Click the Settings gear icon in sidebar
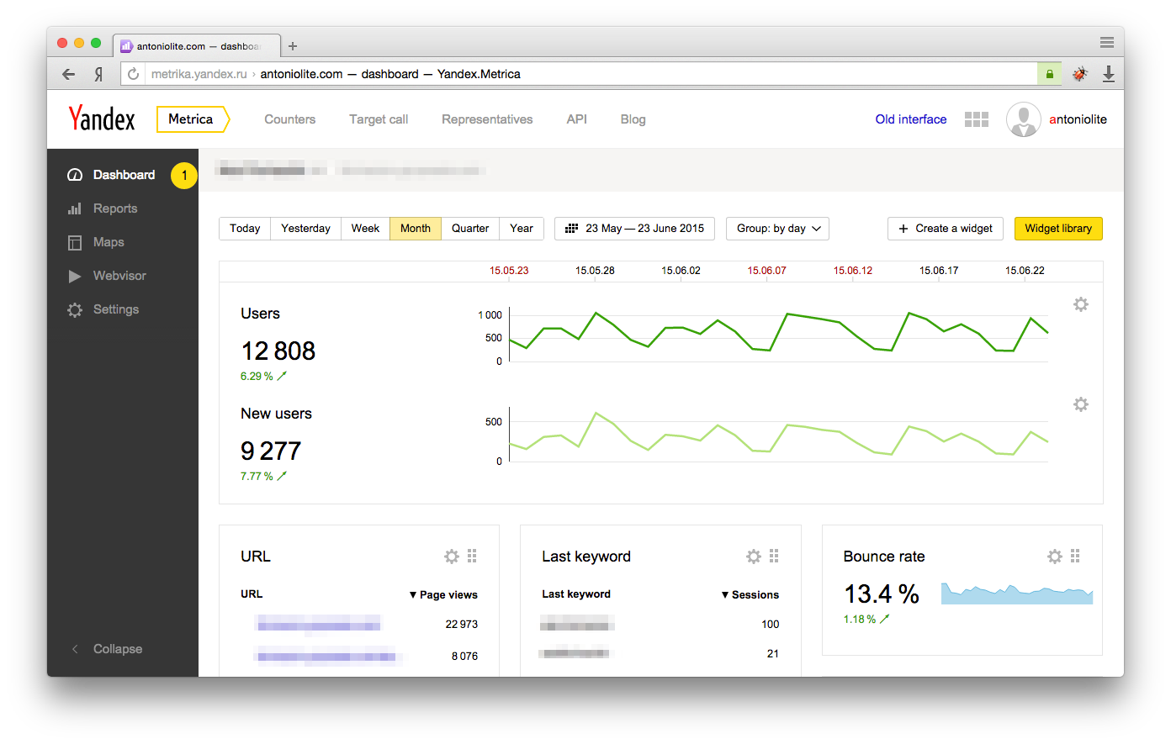Image resolution: width=1171 pixels, height=744 pixels. (75, 309)
